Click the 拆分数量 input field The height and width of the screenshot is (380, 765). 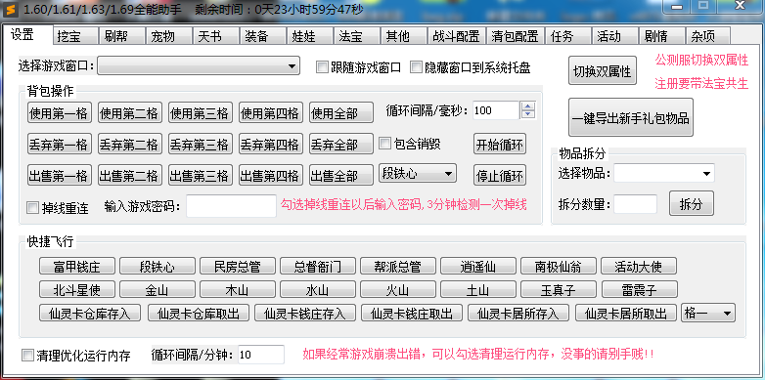pos(635,204)
